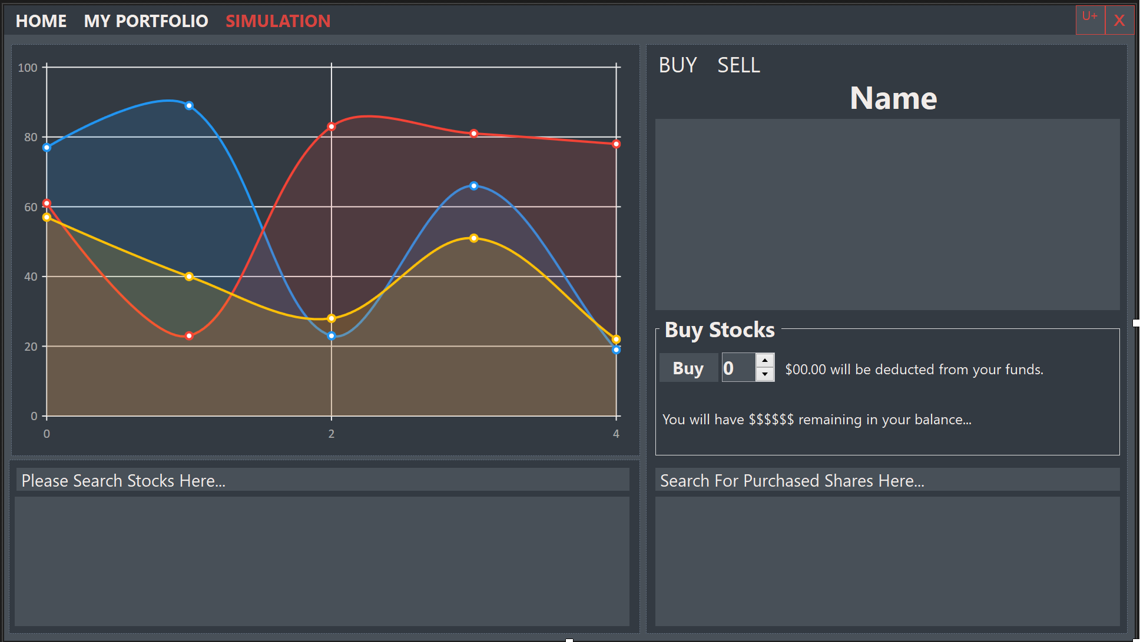Click the Buy Stocks group heading
The width and height of the screenshot is (1140, 642).
pyautogui.click(x=720, y=330)
